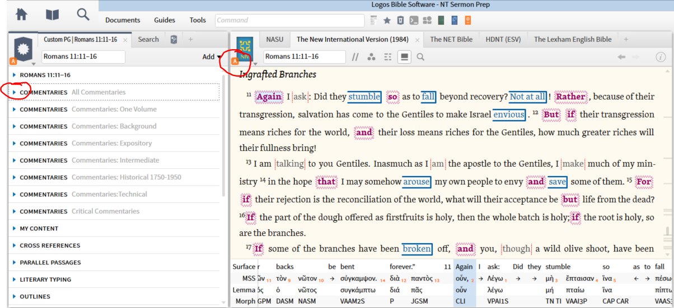Viewport: 674px width, 308px height.
Task: Click the inline search magnifier in NIV panel
Action: (x=420, y=57)
